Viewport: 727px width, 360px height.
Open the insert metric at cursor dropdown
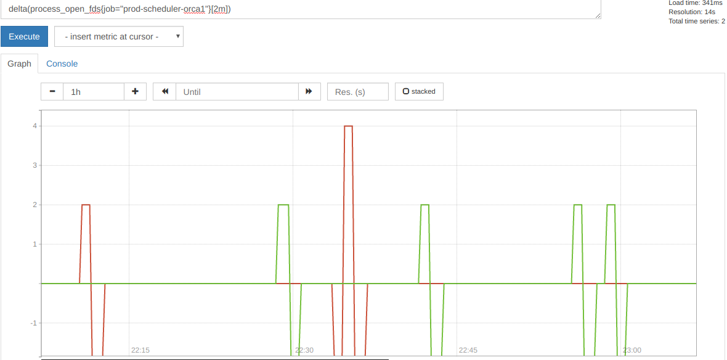119,36
